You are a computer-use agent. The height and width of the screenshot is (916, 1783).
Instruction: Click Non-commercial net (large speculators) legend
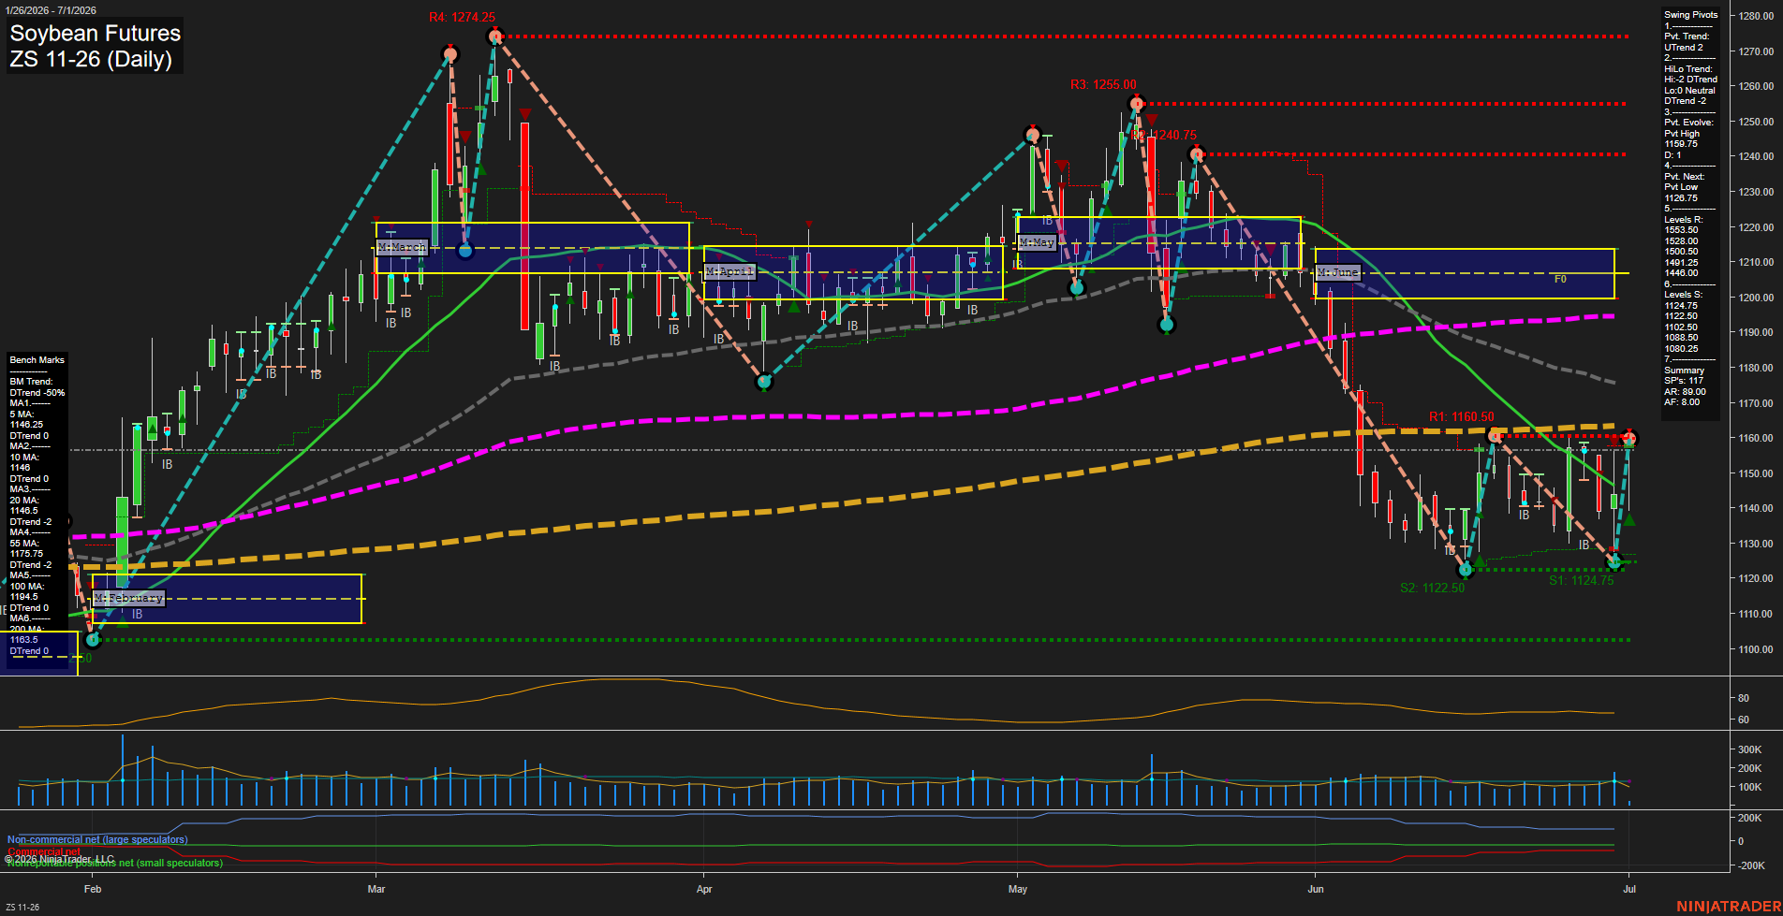pos(97,840)
